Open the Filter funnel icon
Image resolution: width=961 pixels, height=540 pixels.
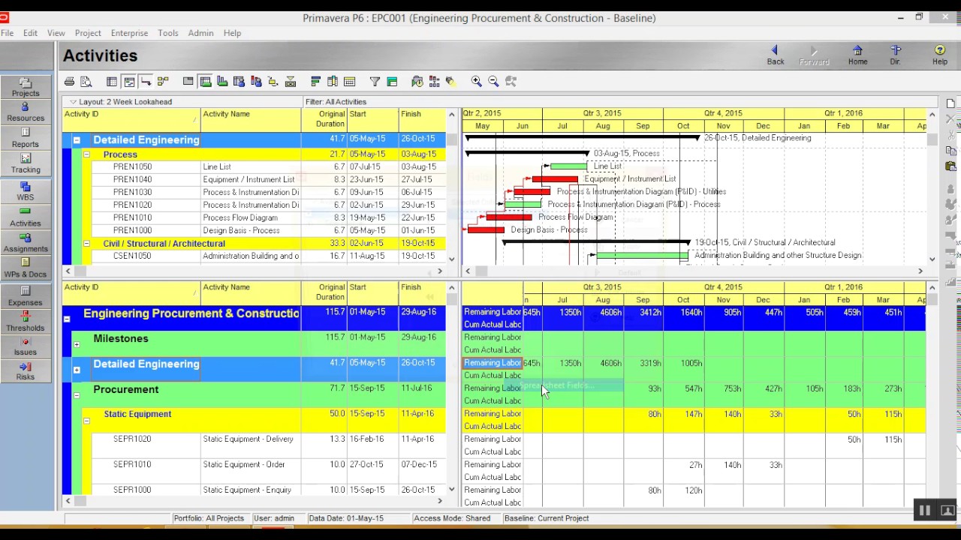tap(375, 81)
